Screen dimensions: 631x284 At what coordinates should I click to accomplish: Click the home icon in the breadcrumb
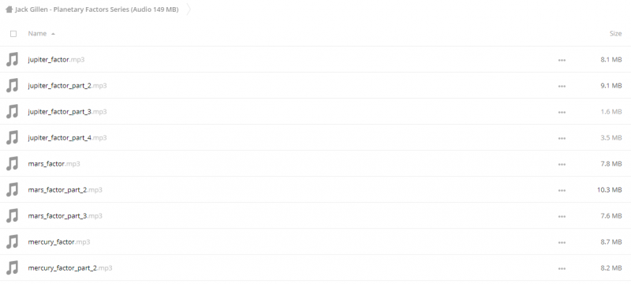point(9,9)
